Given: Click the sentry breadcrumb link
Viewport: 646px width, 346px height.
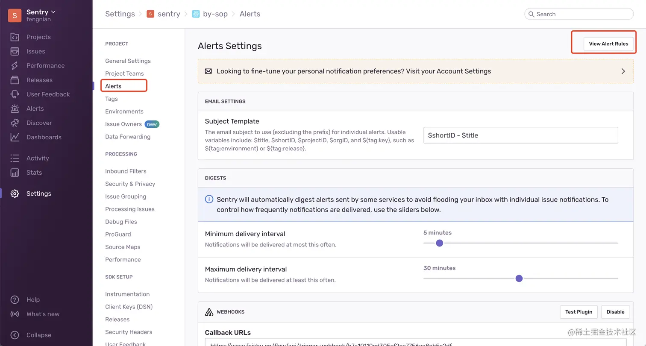Looking at the screenshot, I should (x=169, y=14).
